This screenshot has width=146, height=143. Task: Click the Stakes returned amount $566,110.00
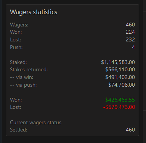120,70
